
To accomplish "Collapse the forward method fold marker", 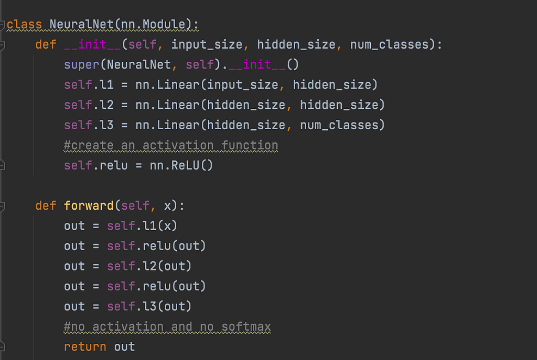I will (3, 206).
